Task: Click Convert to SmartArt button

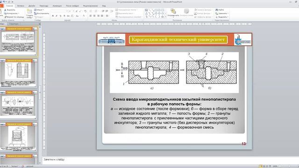Action: pyautogui.click(x=129, y=17)
